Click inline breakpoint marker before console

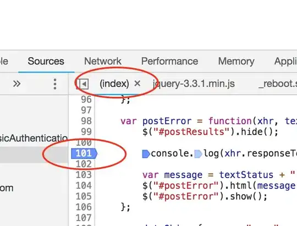(146, 154)
